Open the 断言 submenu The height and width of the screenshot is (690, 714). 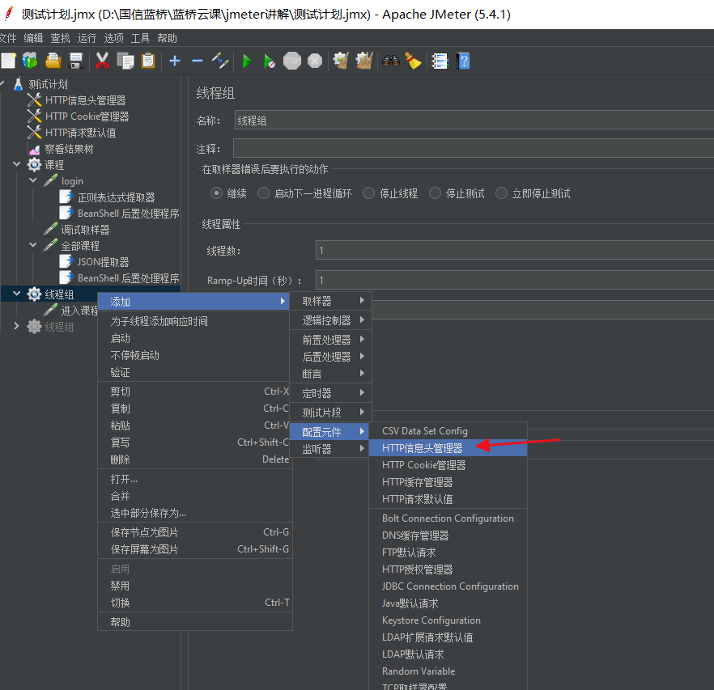(x=331, y=374)
